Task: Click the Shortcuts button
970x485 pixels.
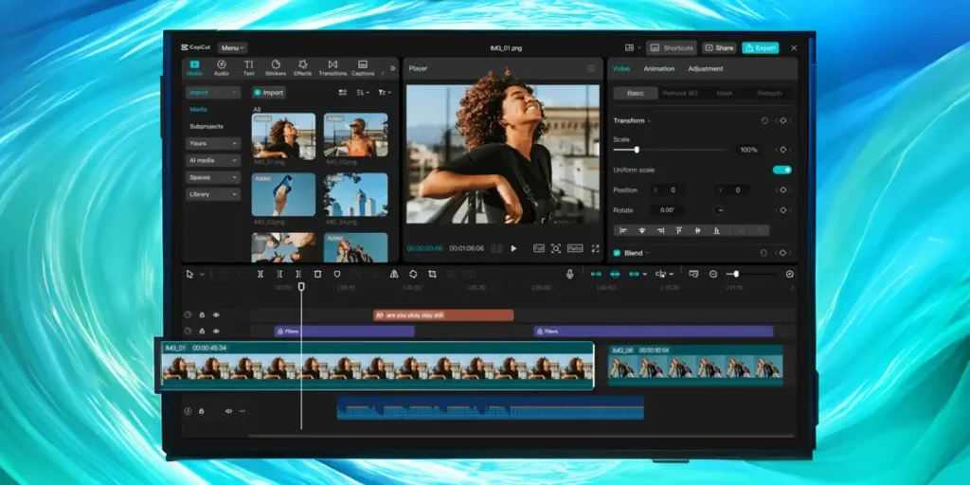Action: click(x=672, y=47)
